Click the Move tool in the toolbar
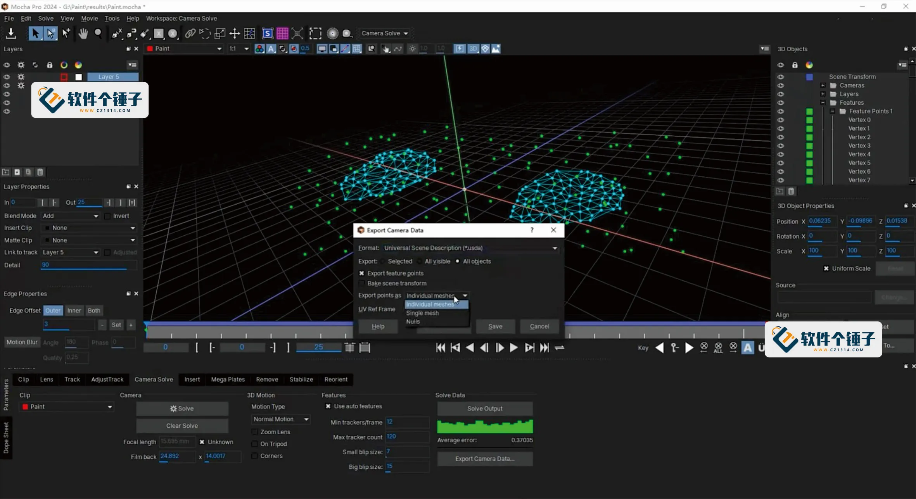Screen dimensions: 916x499 point(235,34)
